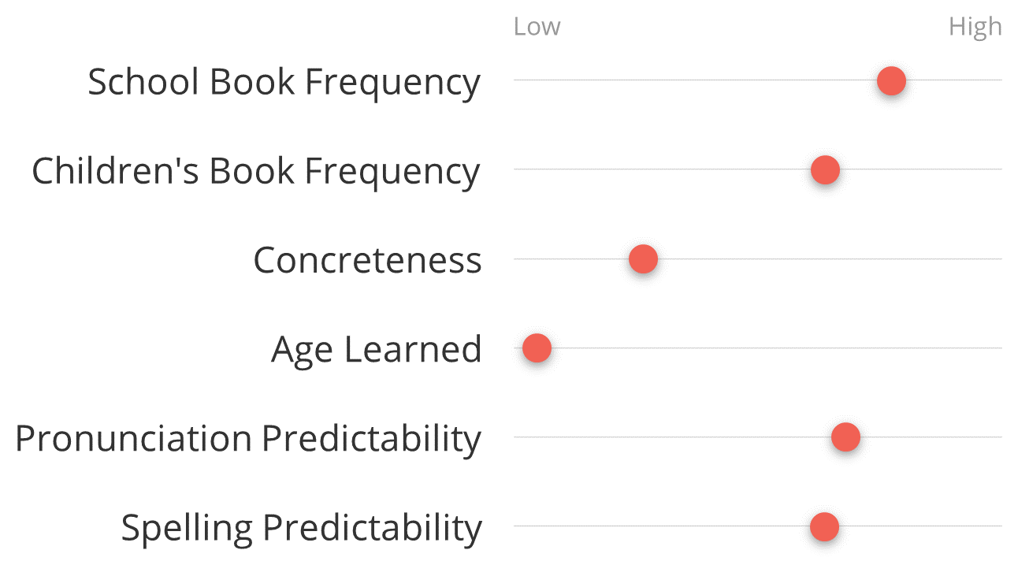Select the School Book Frequency label
This screenshot has width=1029, height=576.
pos(284,82)
